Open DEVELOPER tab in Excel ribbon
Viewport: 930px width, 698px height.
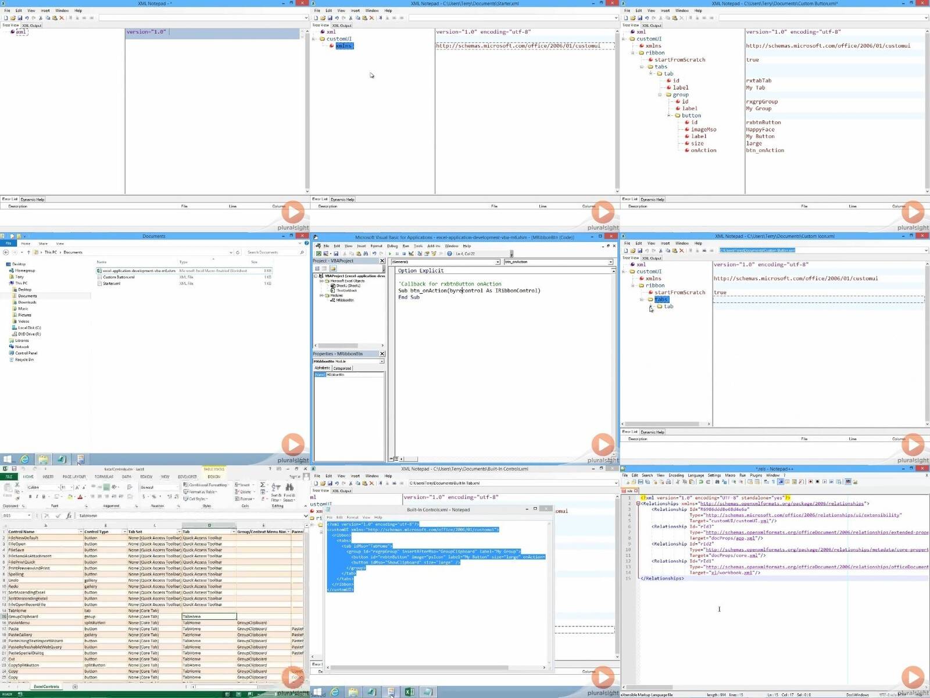tap(187, 476)
